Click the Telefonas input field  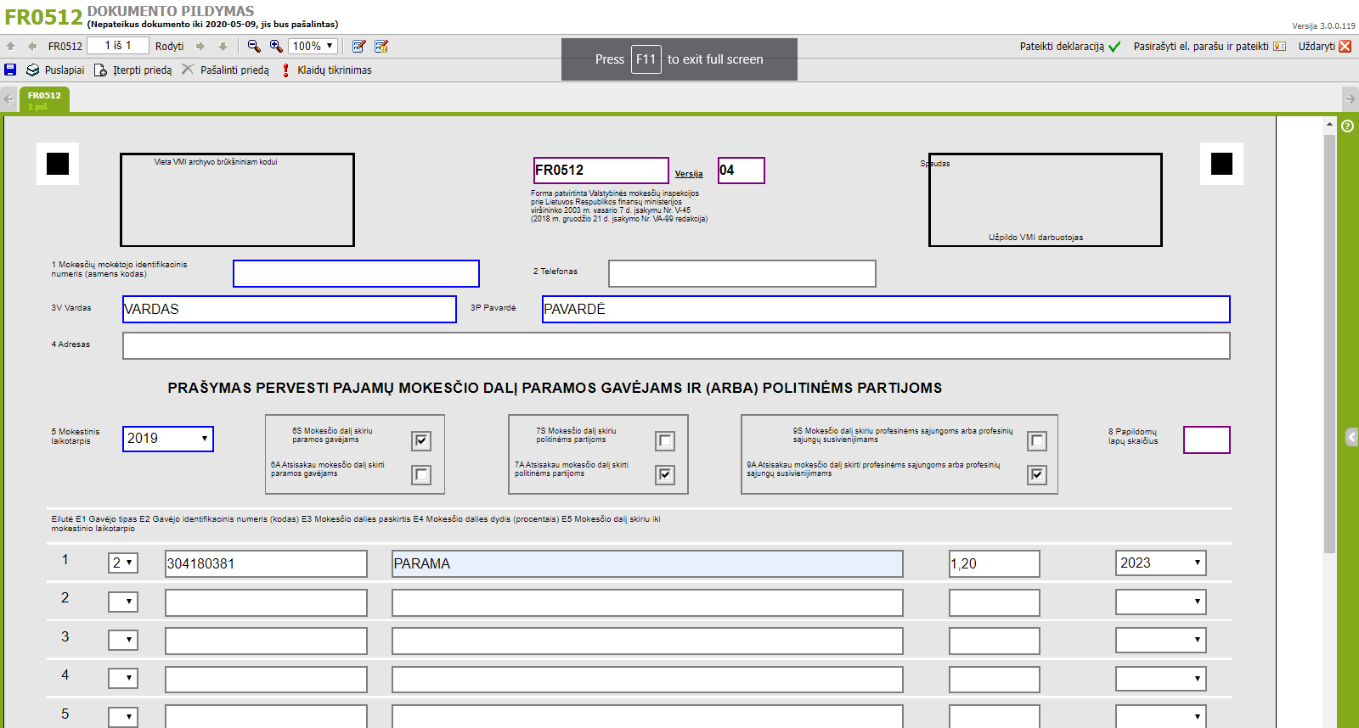point(742,273)
